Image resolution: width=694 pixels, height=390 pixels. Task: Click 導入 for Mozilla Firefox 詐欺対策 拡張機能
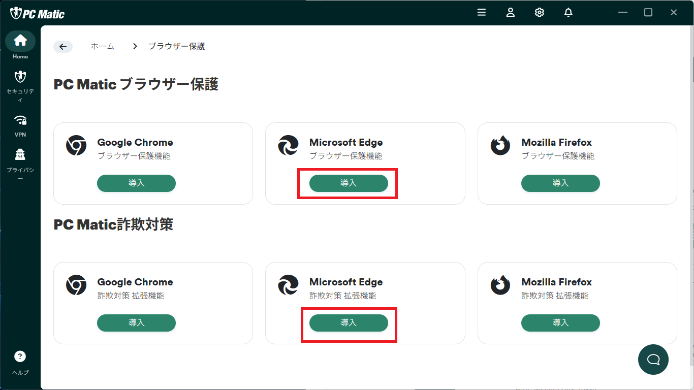(x=560, y=323)
